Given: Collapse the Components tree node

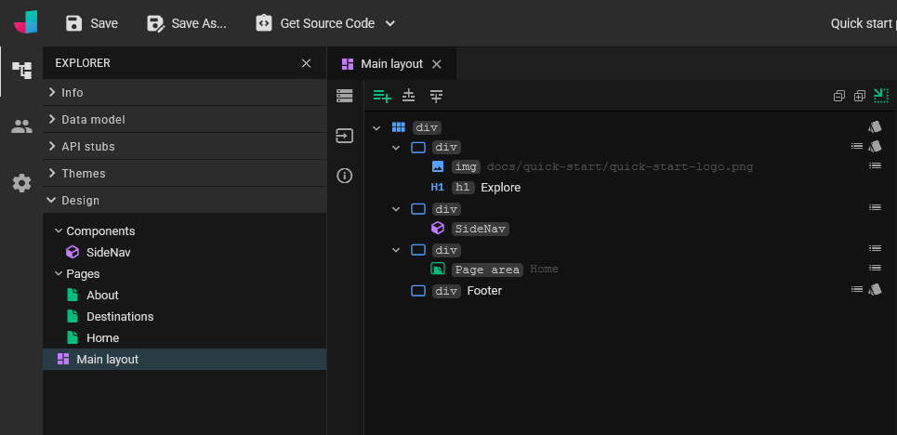Looking at the screenshot, I should click(59, 231).
